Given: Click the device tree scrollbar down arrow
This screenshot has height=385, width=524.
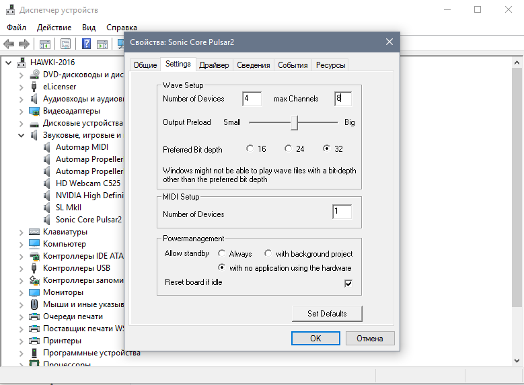Looking at the screenshot, I should (517, 361).
